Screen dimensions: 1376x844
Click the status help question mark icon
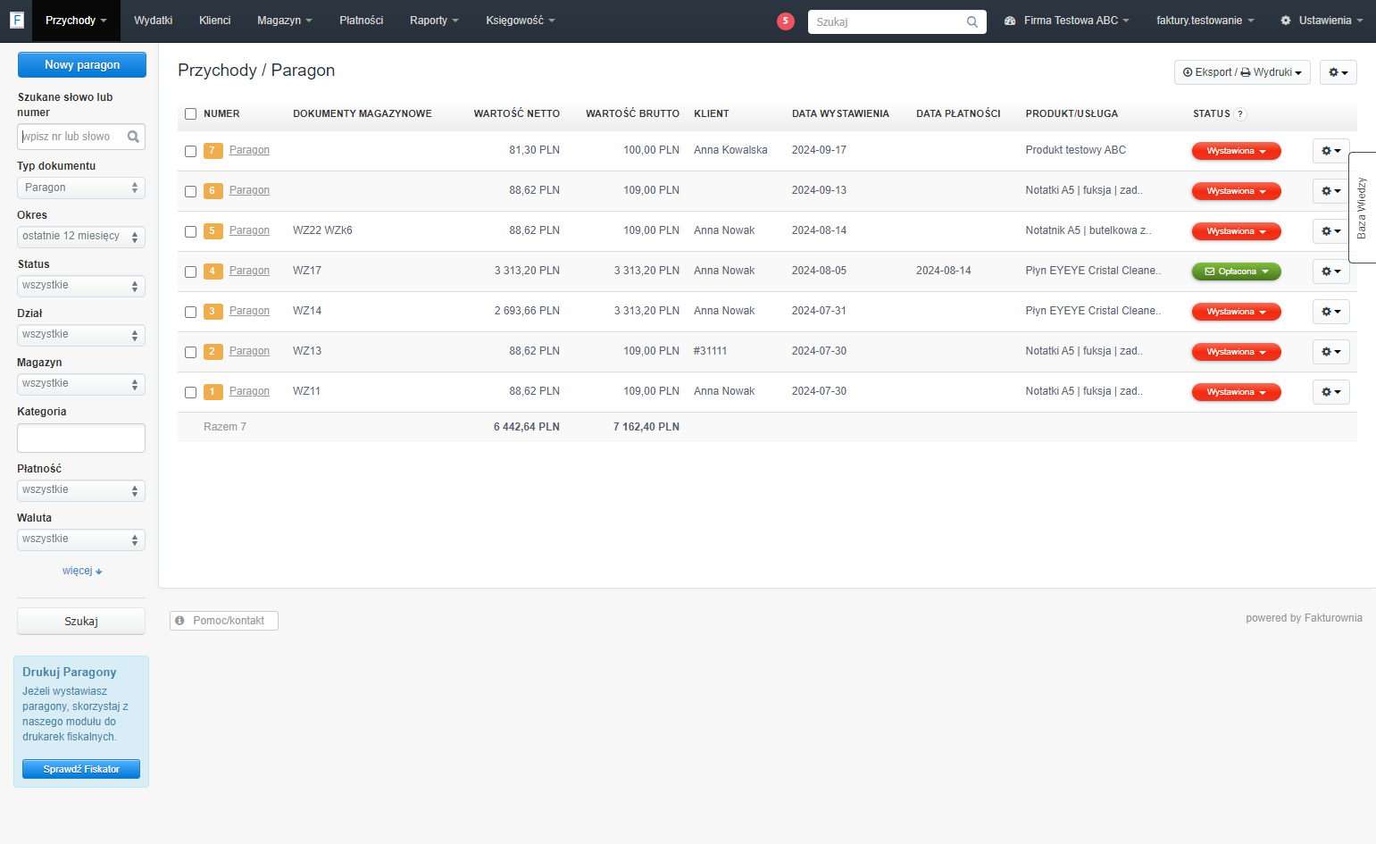point(1240,114)
